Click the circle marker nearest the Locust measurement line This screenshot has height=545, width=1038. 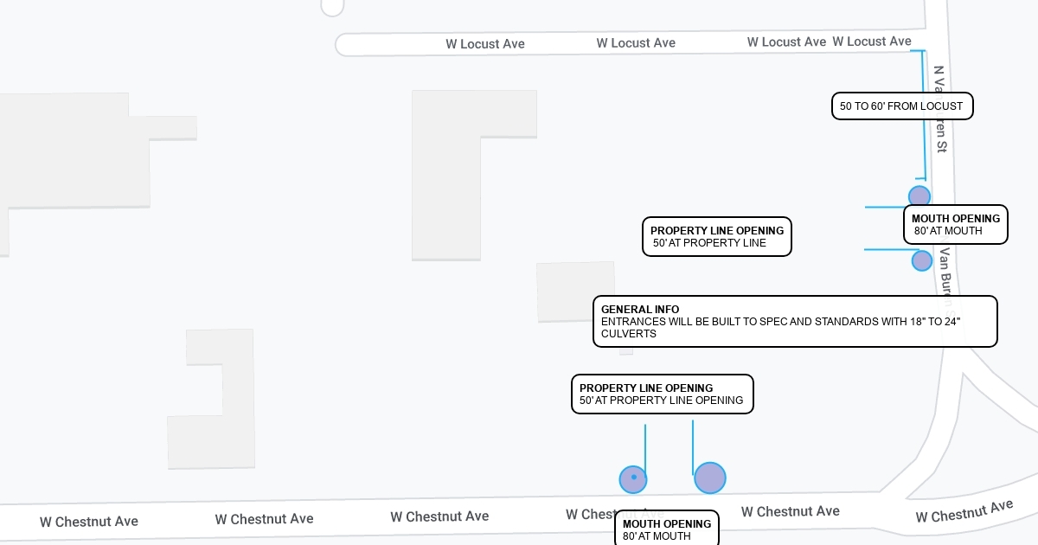919,196
